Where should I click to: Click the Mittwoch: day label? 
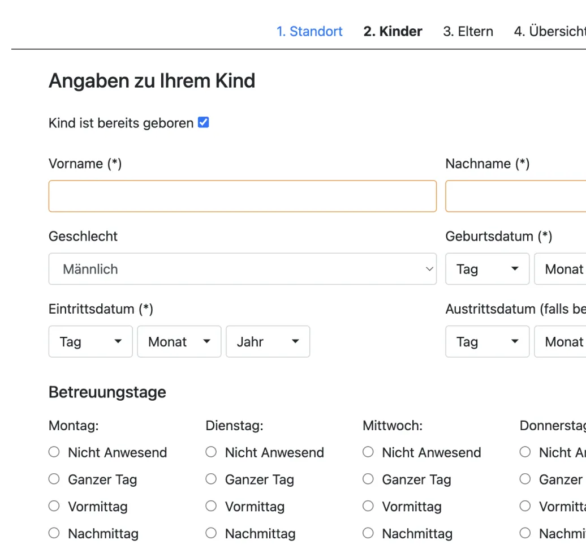tap(393, 426)
